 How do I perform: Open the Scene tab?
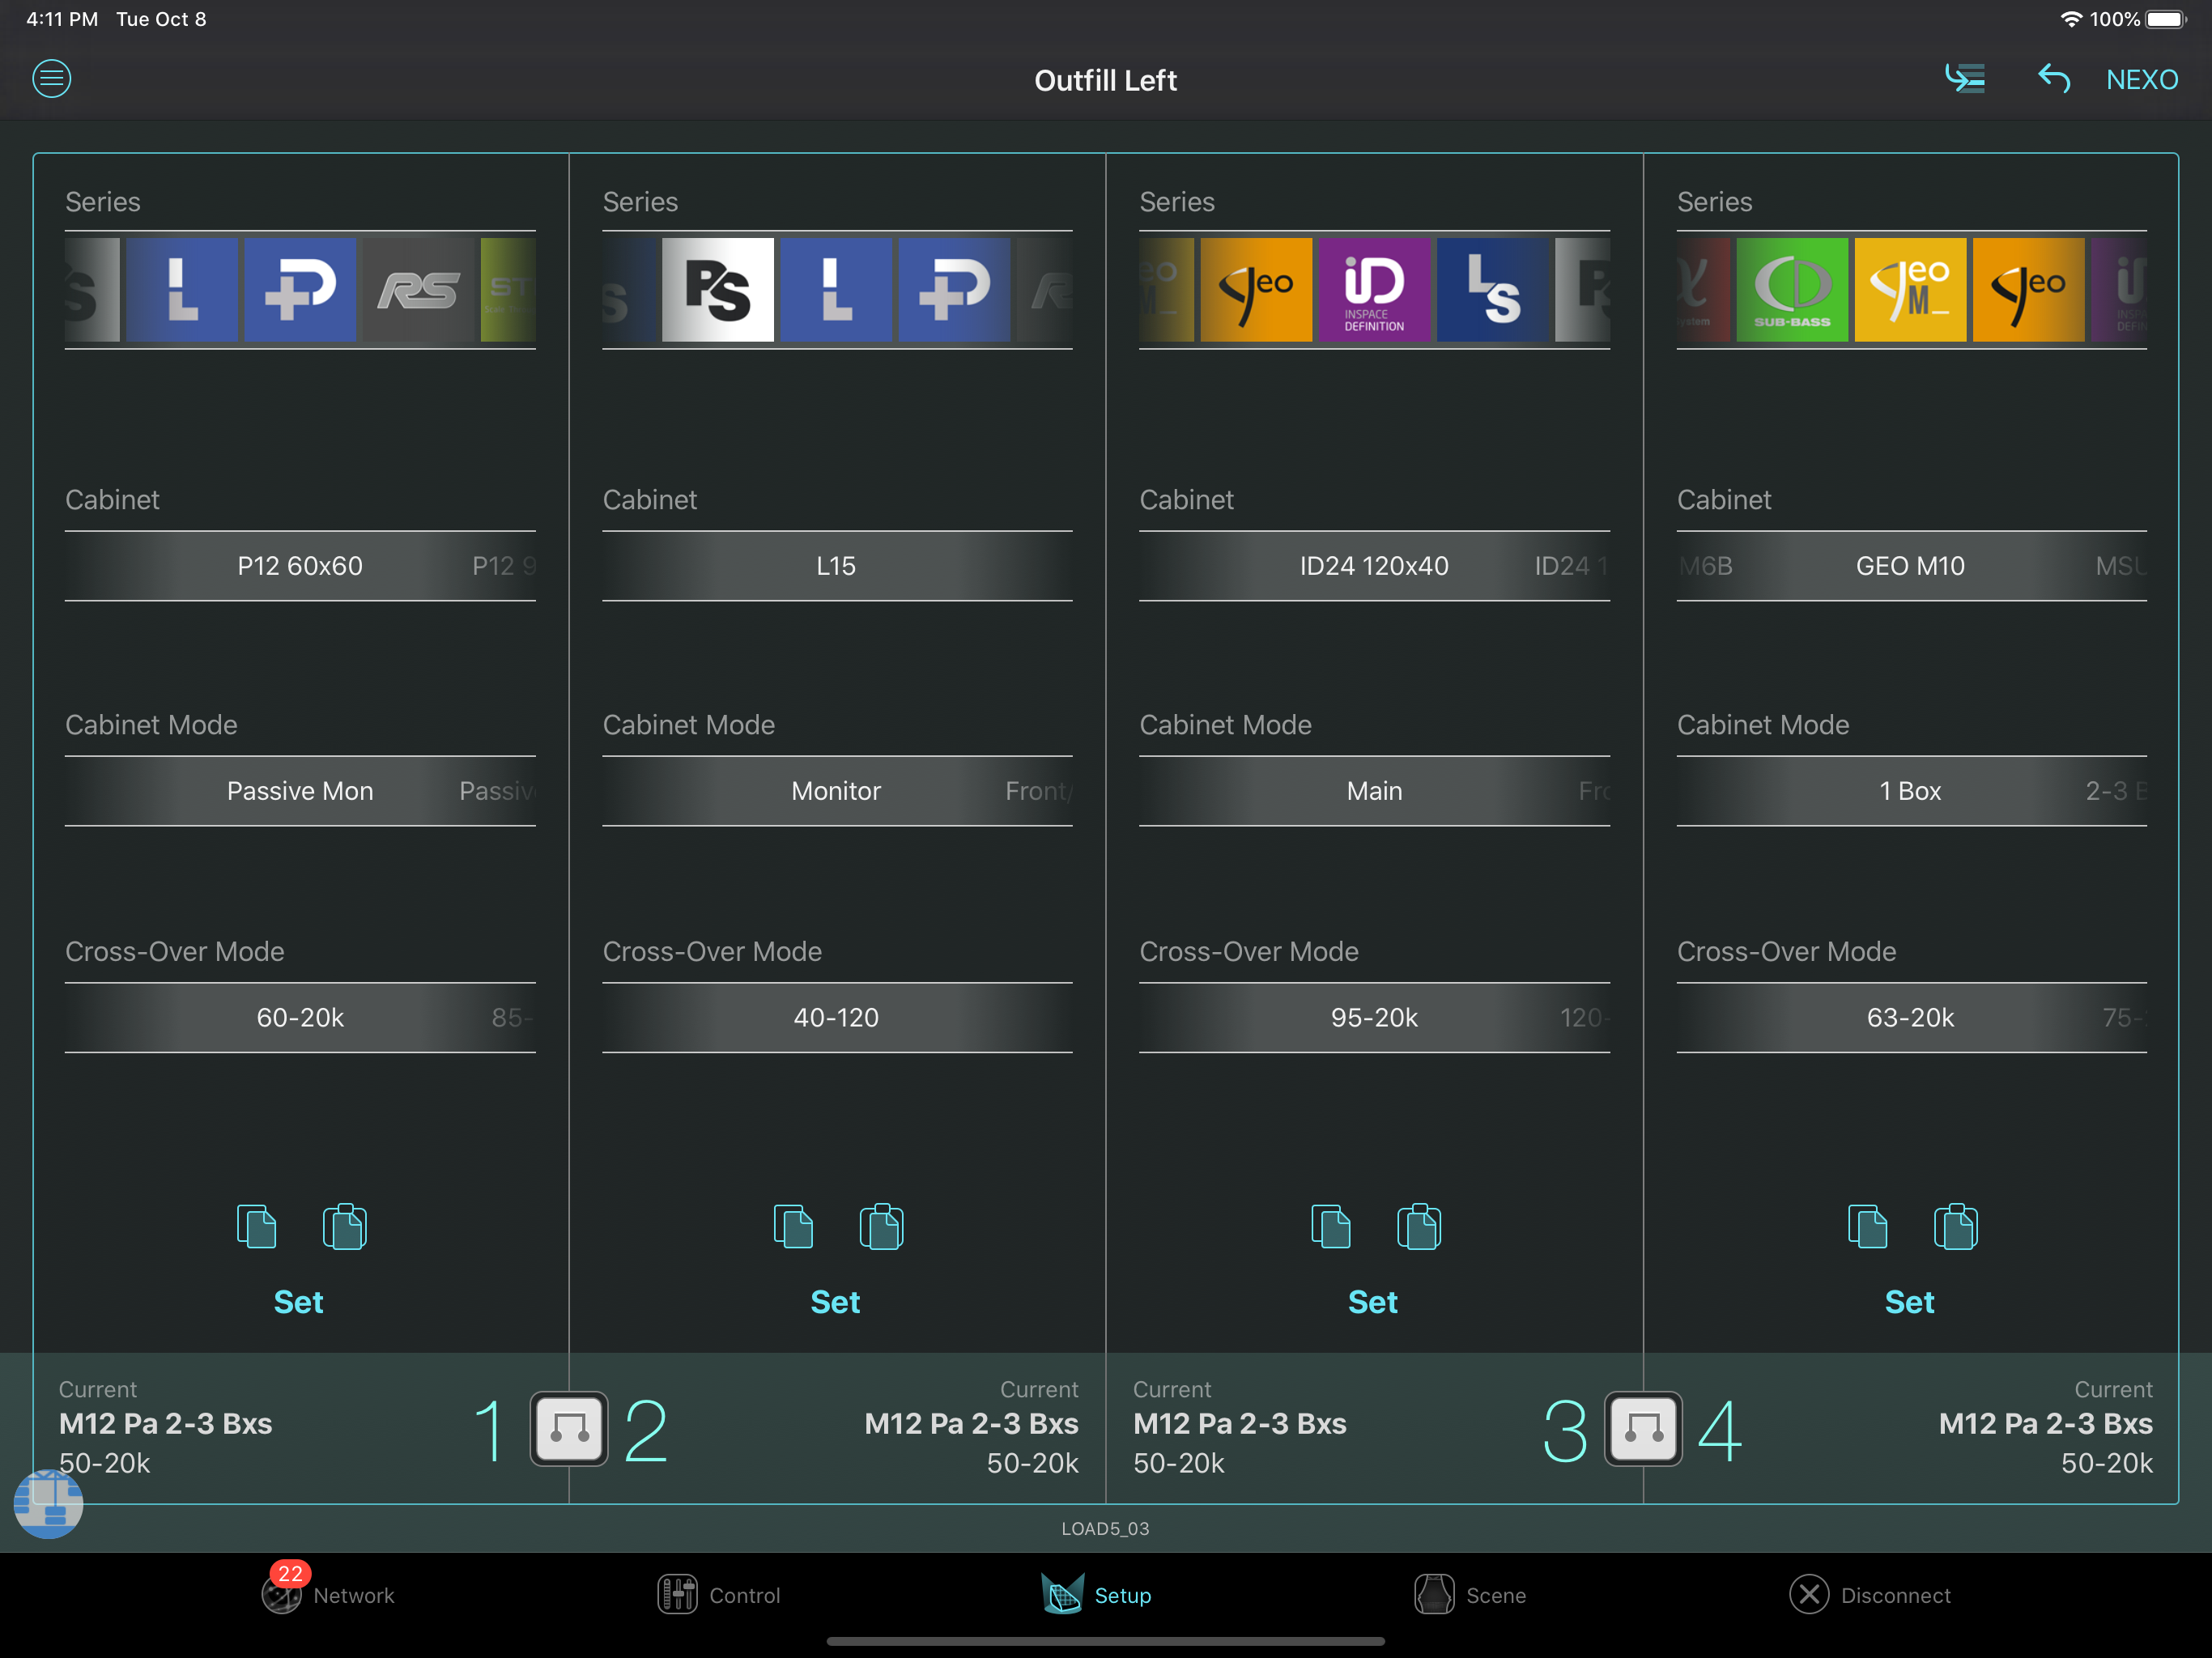tap(1470, 1594)
